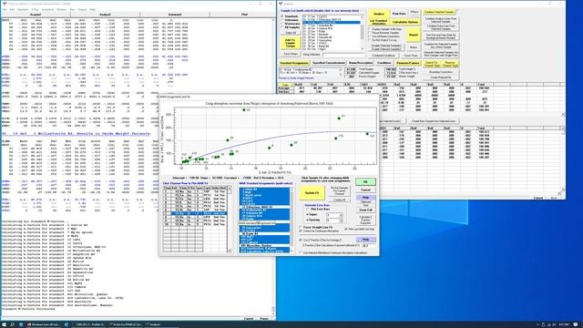Click the Acquire! button in main window

(36, 15)
